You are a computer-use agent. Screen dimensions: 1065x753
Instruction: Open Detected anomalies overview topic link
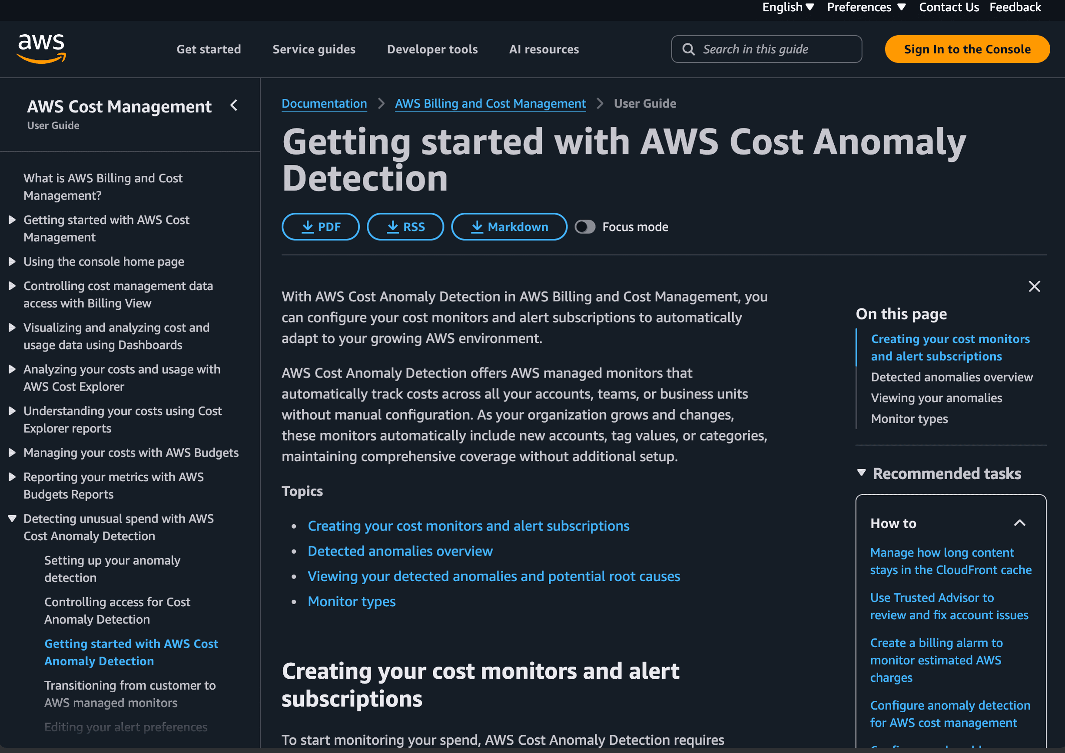(400, 551)
